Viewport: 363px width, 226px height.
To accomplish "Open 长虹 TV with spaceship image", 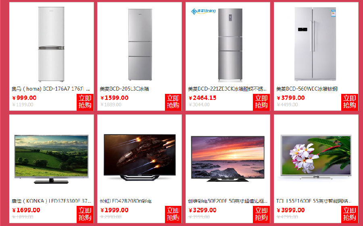I will (140, 157).
